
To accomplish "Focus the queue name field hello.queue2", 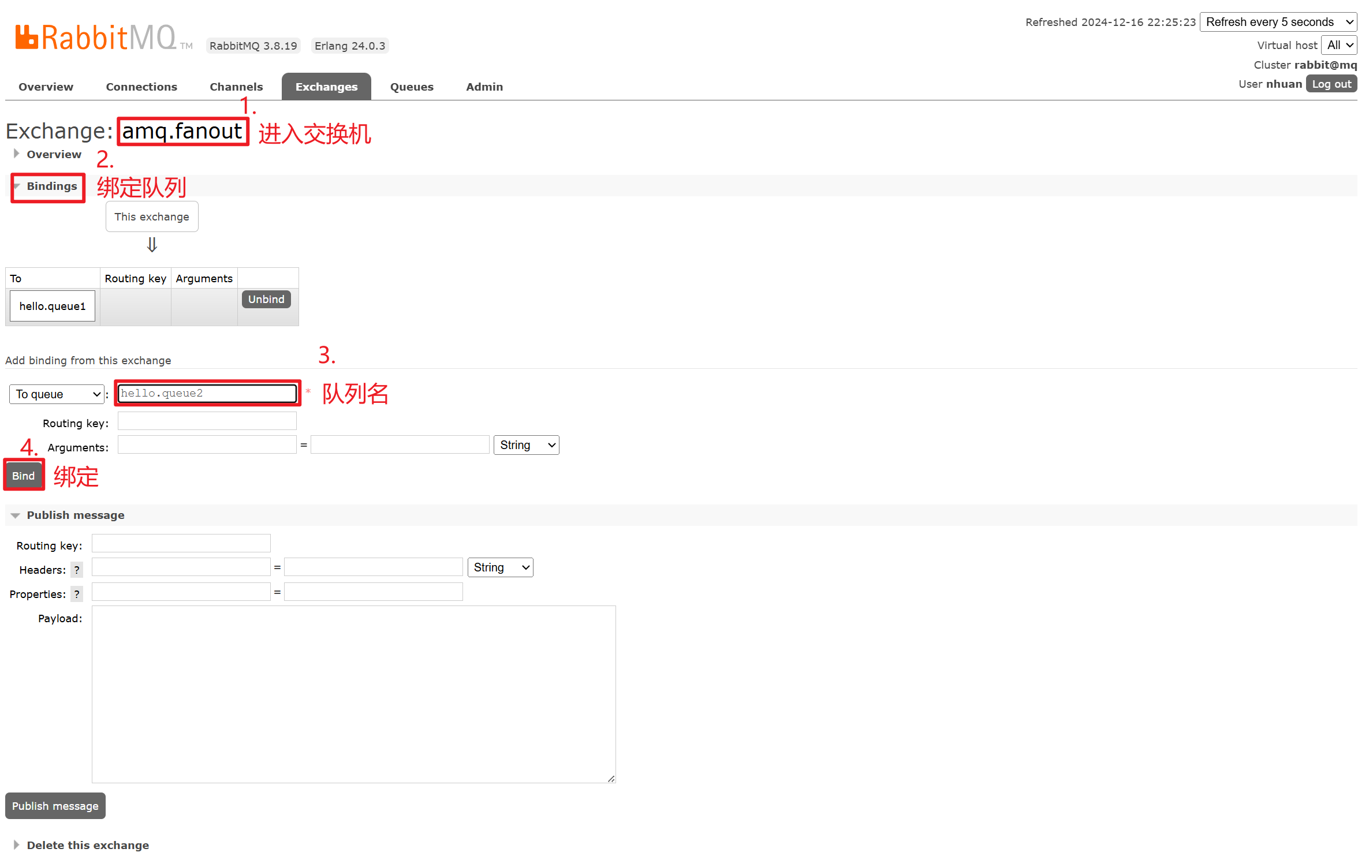I will coord(207,393).
